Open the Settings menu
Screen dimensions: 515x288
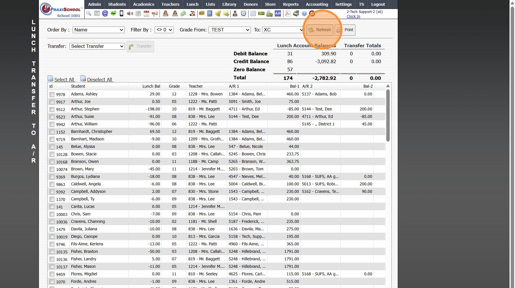pyautogui.click(x=343, y=4)
